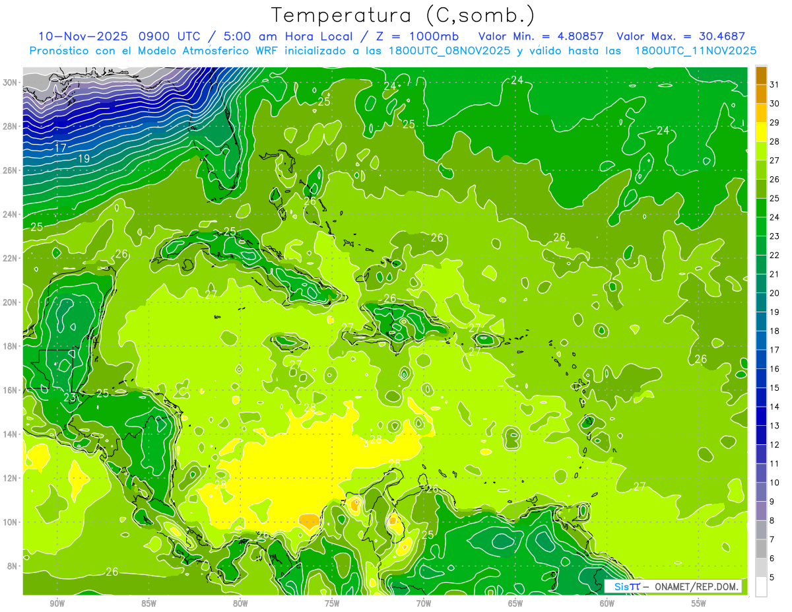The height and width of the screenshot is (612, 792).
Task: Click the title 'Temperatura (C,somb.)'
Action: (403, 15)
